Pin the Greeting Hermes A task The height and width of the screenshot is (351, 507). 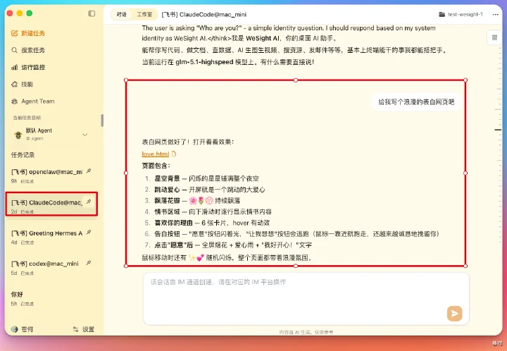(89, 233)
